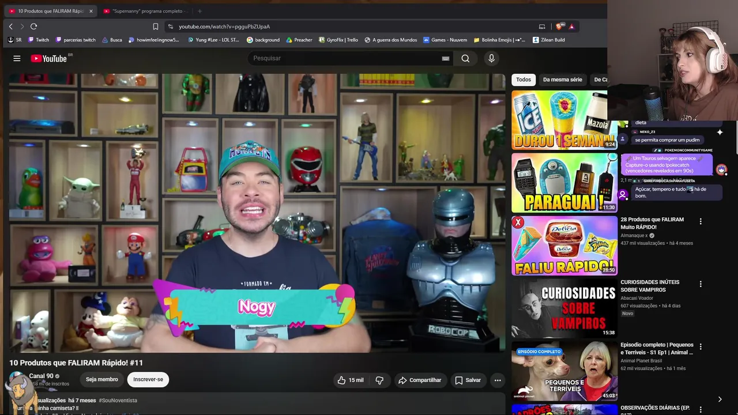Open the parcerias twitch bookmark
Viewport: 738px width, 415px height.
(76, 40)
